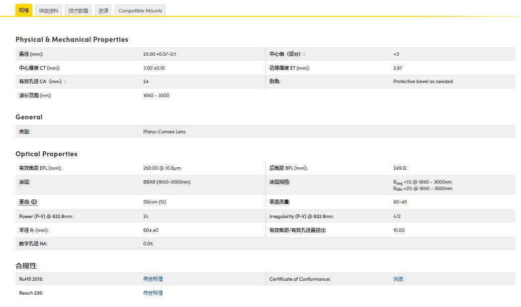Image resolution: width=521 pixels, height=307 pixels.
Task: Open the 技术数据 tab
Action: (79, 10)
